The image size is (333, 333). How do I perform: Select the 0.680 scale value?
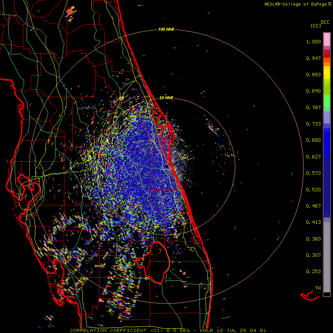313,140
